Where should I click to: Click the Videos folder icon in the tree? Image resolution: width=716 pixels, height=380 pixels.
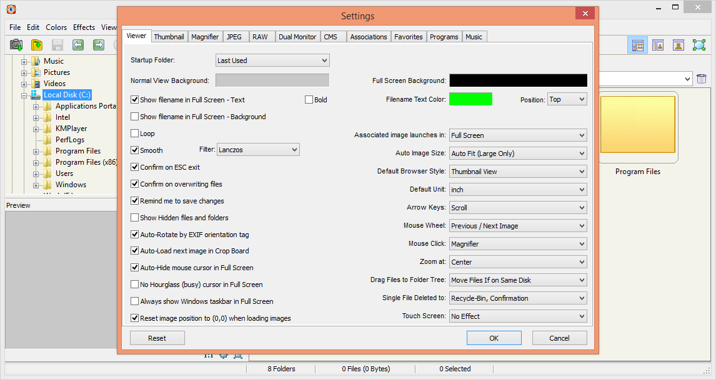tap(36, 84)
